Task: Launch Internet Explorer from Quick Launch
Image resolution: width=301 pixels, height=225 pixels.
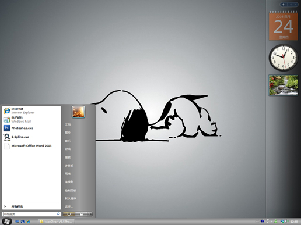Action: (x=28, y=222)
